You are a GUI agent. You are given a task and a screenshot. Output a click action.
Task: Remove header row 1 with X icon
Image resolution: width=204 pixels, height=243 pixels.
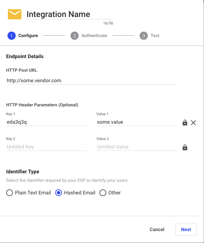[x=193, y=123]
